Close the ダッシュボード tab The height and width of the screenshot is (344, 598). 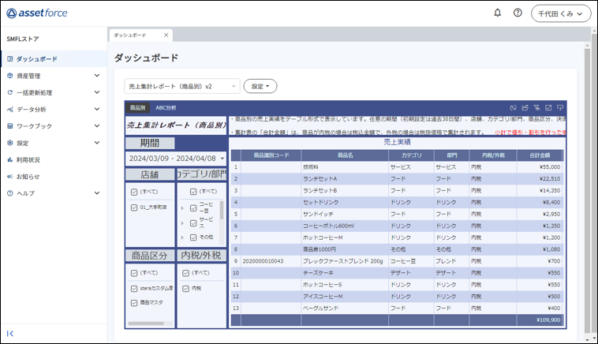[166, 35]
